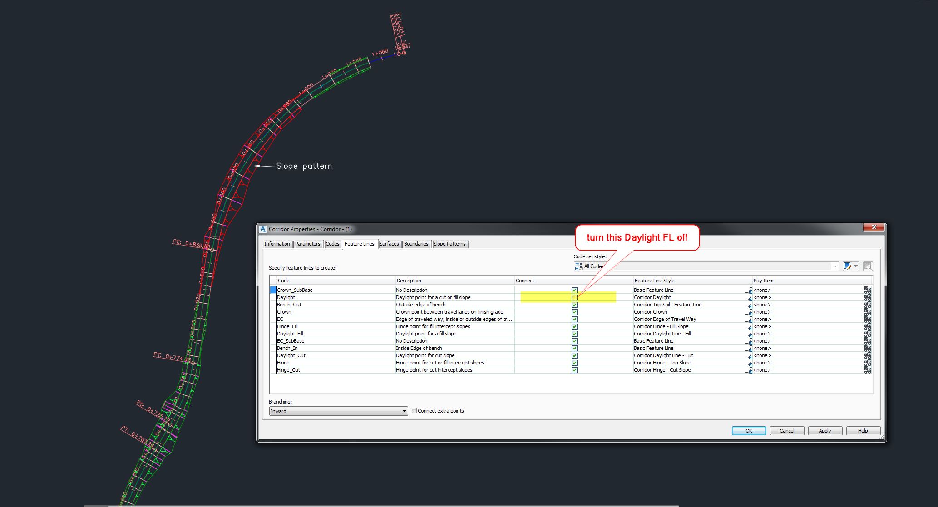The height and width of the screenshot is (507, 938).
Task: Click the feature line style icon in Hinge_Cut row
Action: pos(749,370)
